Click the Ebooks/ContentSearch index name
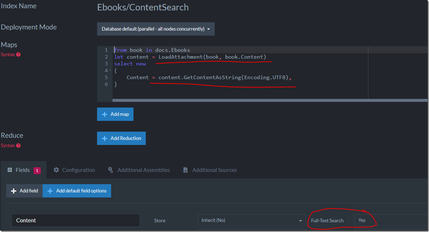429x232 pixels. 143,7
